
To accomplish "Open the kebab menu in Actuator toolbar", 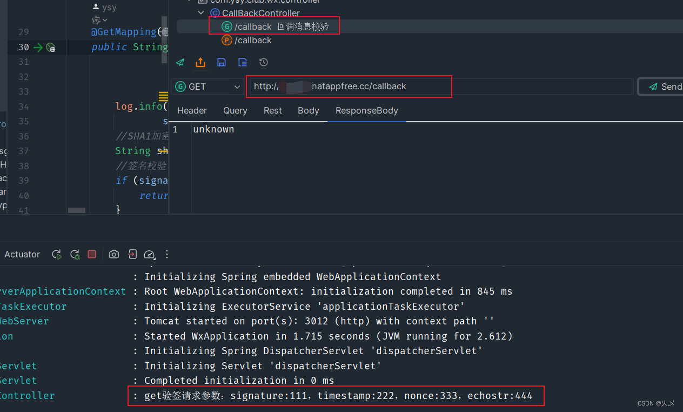I will (166, 254).
